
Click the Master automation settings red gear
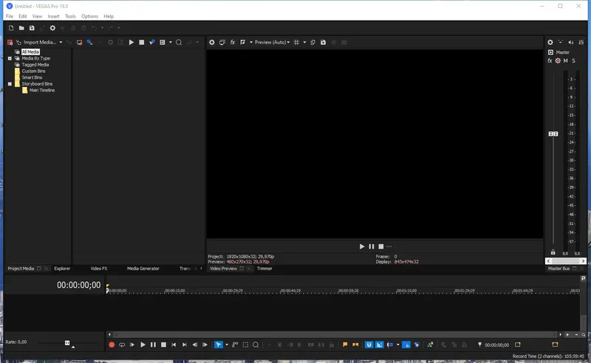[x=558, y=60]
